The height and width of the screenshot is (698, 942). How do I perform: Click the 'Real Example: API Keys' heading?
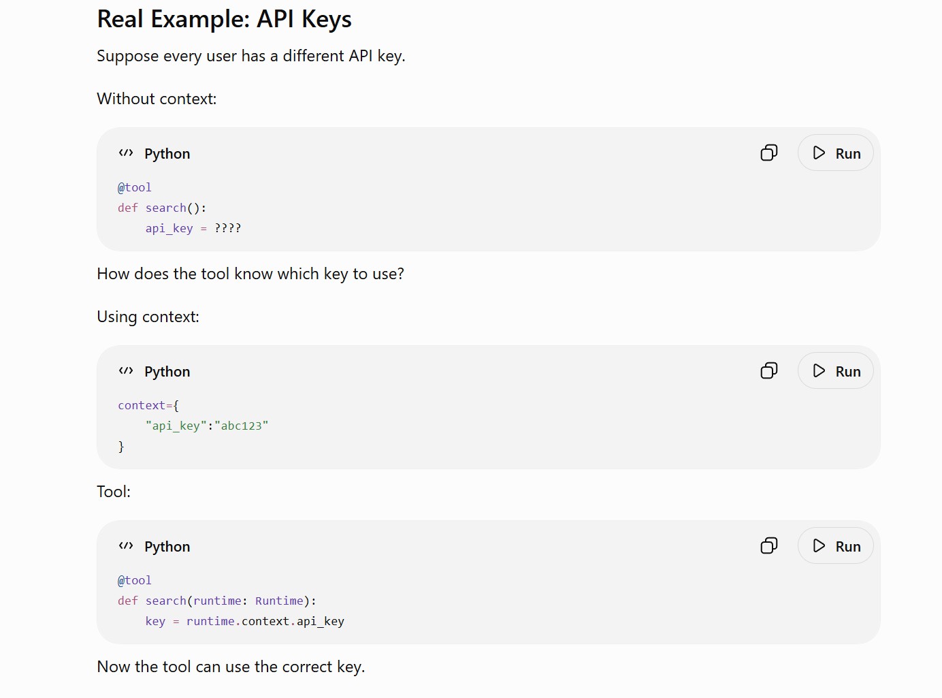pyautogui.click(x=225, y=19)
